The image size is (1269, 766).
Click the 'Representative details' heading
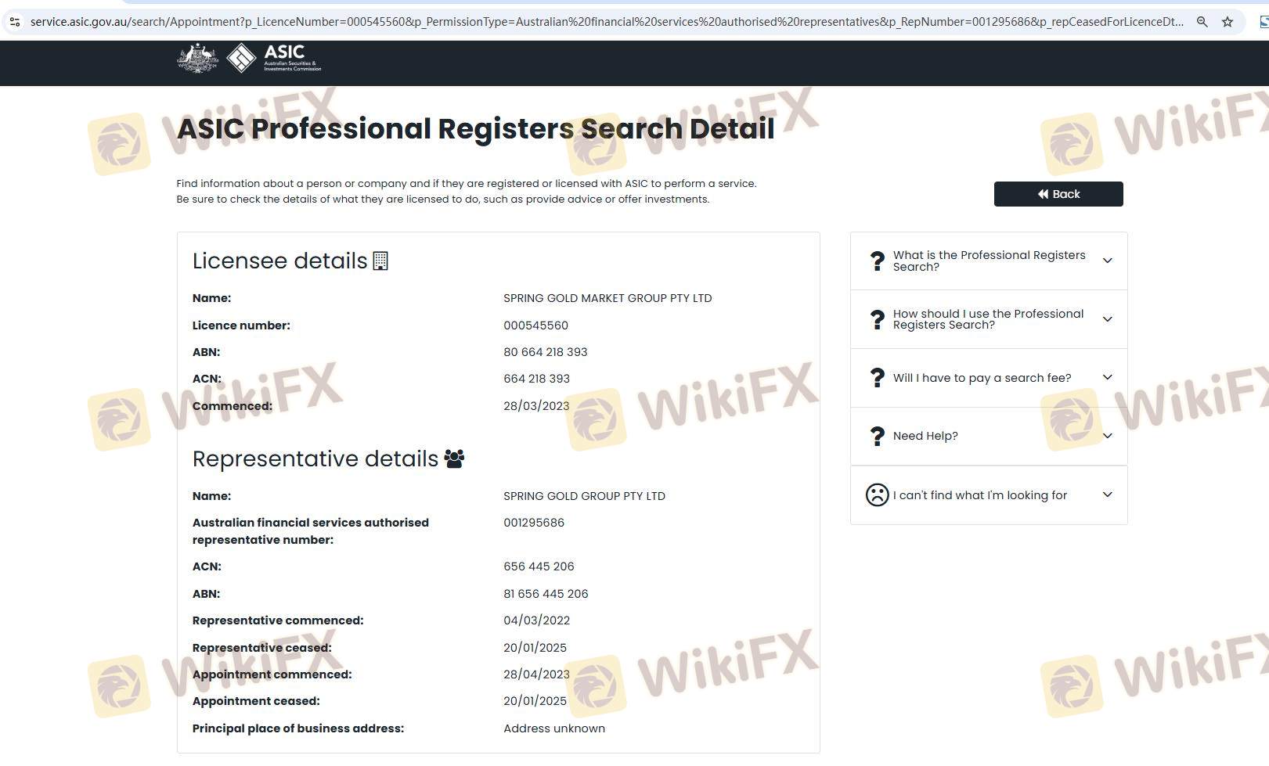[315, 459]
